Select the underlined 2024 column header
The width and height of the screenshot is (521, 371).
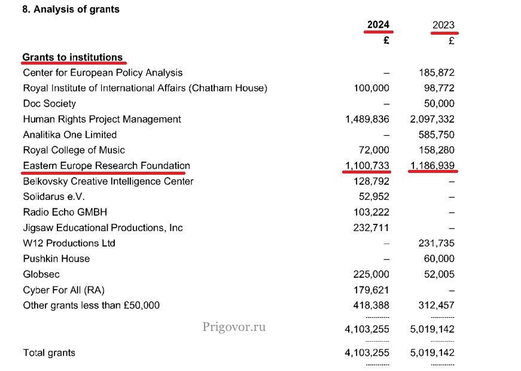(378, 25)
